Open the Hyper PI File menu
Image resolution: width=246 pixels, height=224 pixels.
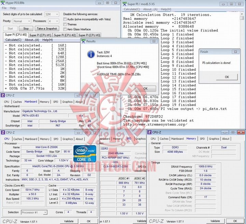pyautogui.click(x=4, y=8)
